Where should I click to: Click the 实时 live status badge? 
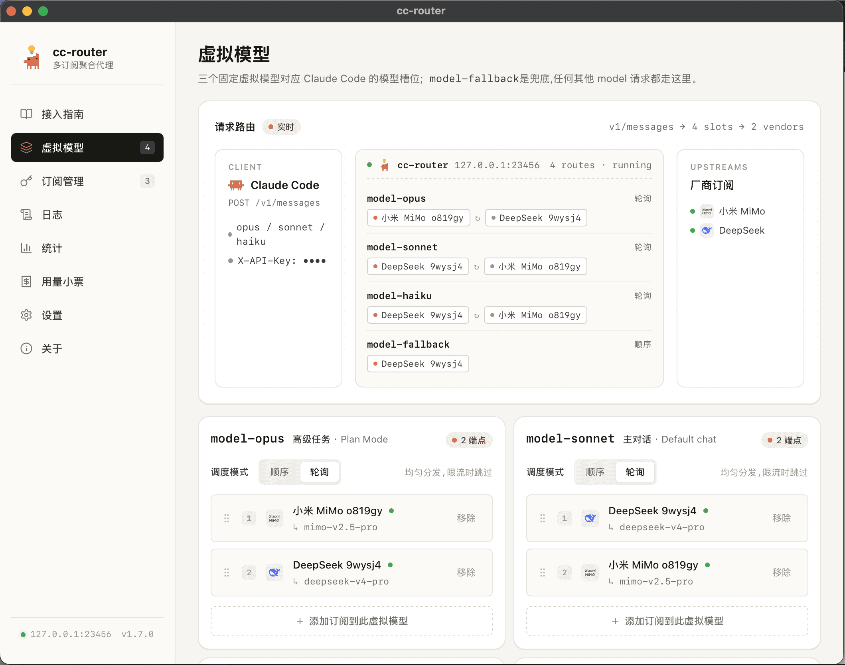pos(281,127)
